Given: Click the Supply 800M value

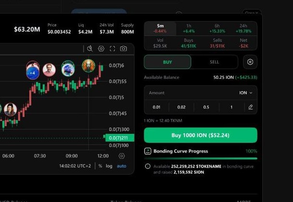Looking at the screenshot, I should (127, 32).
